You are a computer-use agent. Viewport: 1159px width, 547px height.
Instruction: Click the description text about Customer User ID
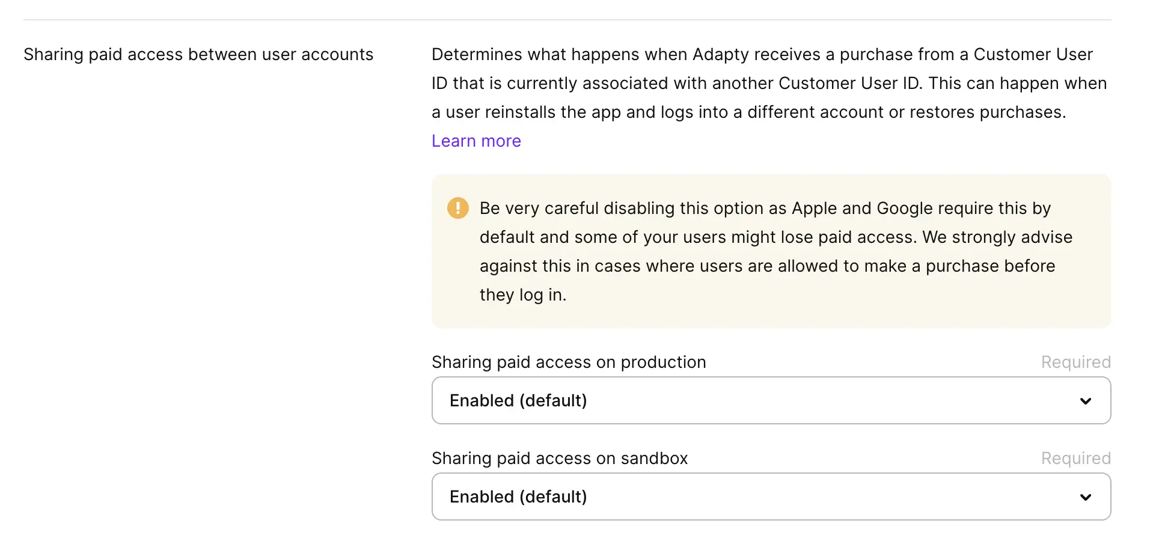pos(768,83)
